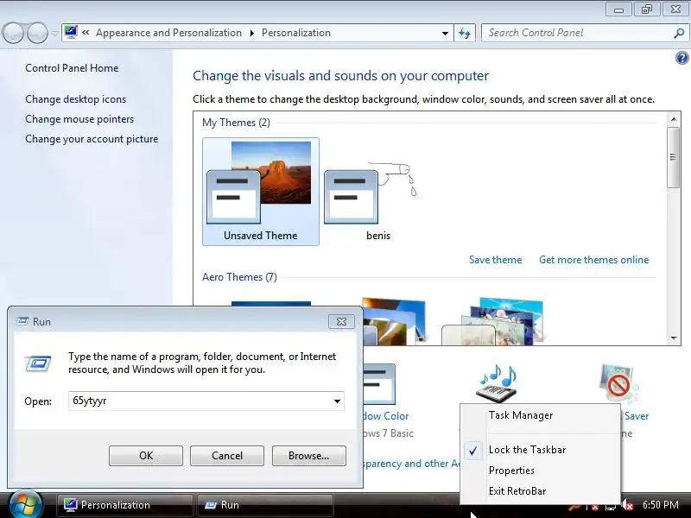691x518 pixels.
Task: Select Task Manager from the context menu
Action: pyautogui.click(x=521, y=415)
